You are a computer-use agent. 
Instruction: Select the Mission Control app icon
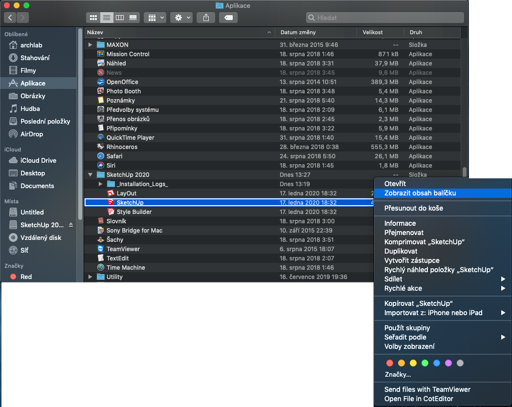pyautogui.click(x=101, y=54)
